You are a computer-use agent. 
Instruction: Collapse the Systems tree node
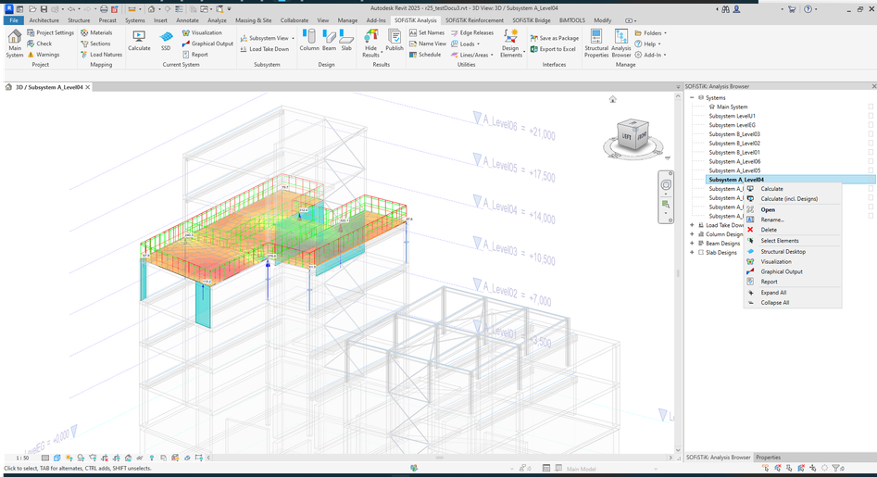[692, 97]
